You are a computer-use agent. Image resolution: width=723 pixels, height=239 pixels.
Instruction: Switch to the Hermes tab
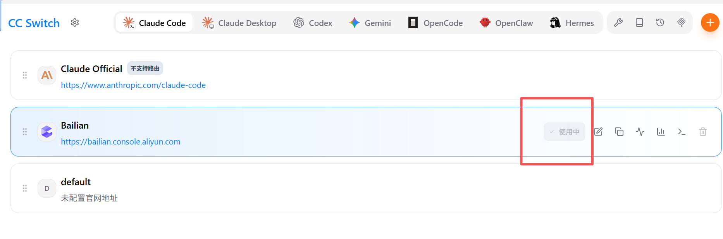click(572, 23)
